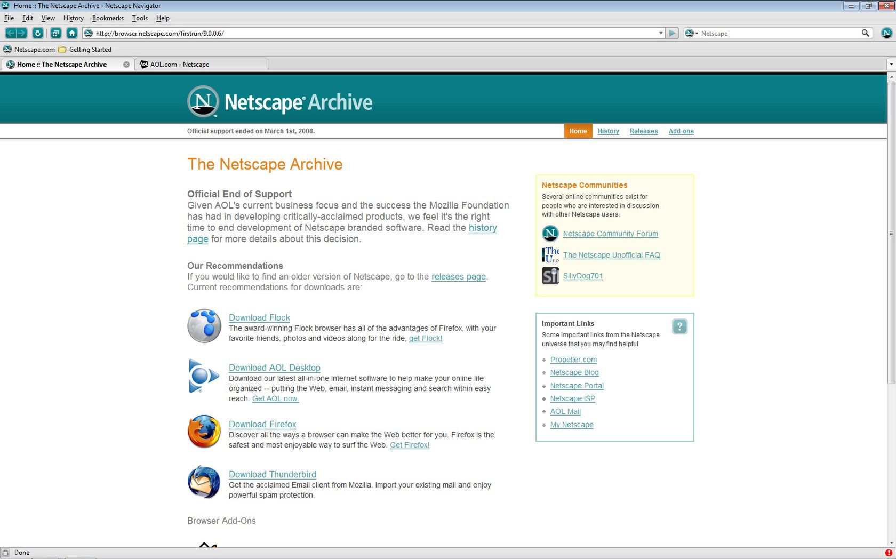
Task: Click the Netscape Community Forum icon
Action: (x=550, y=234)
